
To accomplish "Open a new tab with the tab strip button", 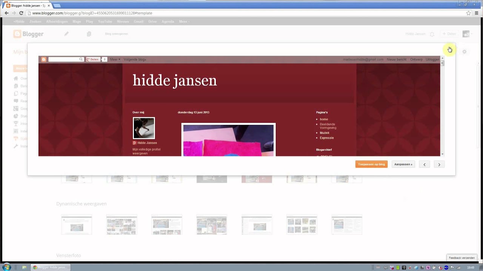I will (57, 6).
